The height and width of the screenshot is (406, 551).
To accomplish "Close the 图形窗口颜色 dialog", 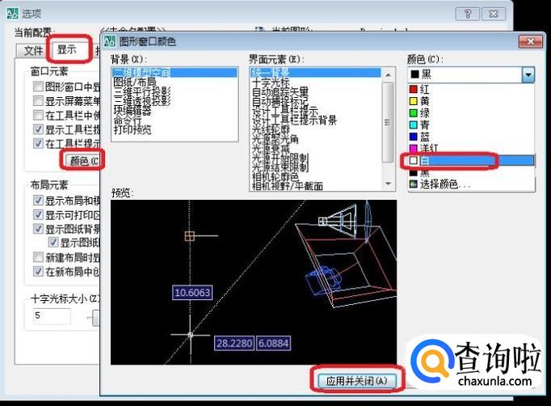I will (531, 42).
